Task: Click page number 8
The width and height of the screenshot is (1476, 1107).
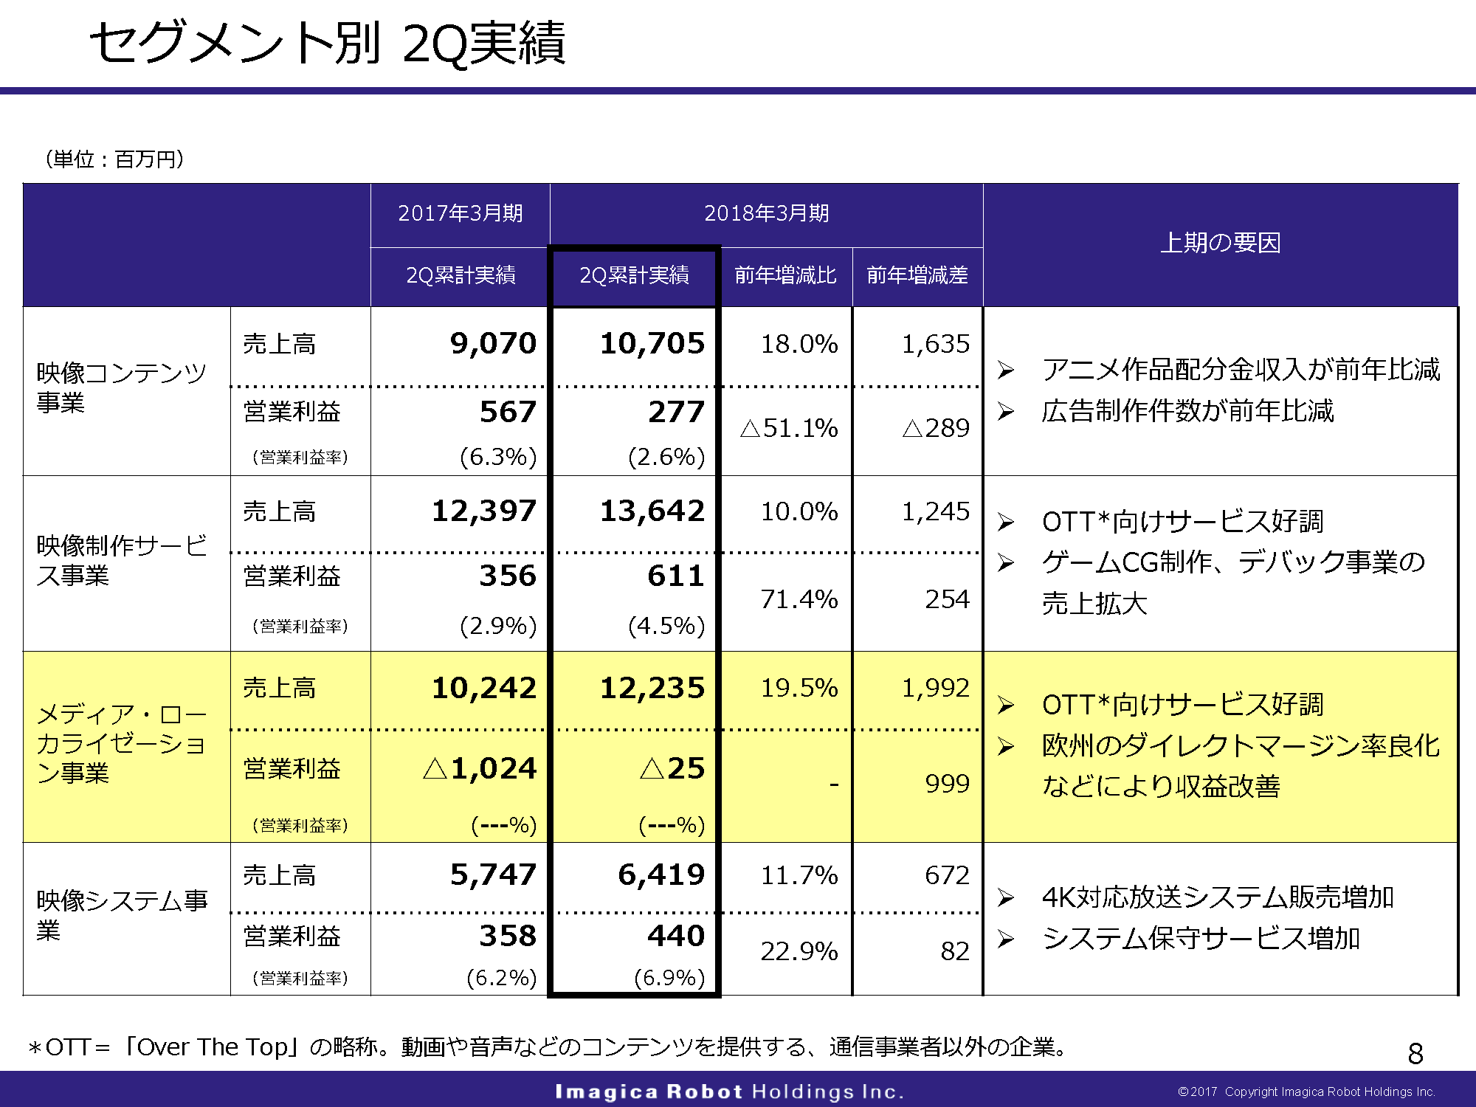Action: 1415,1054
